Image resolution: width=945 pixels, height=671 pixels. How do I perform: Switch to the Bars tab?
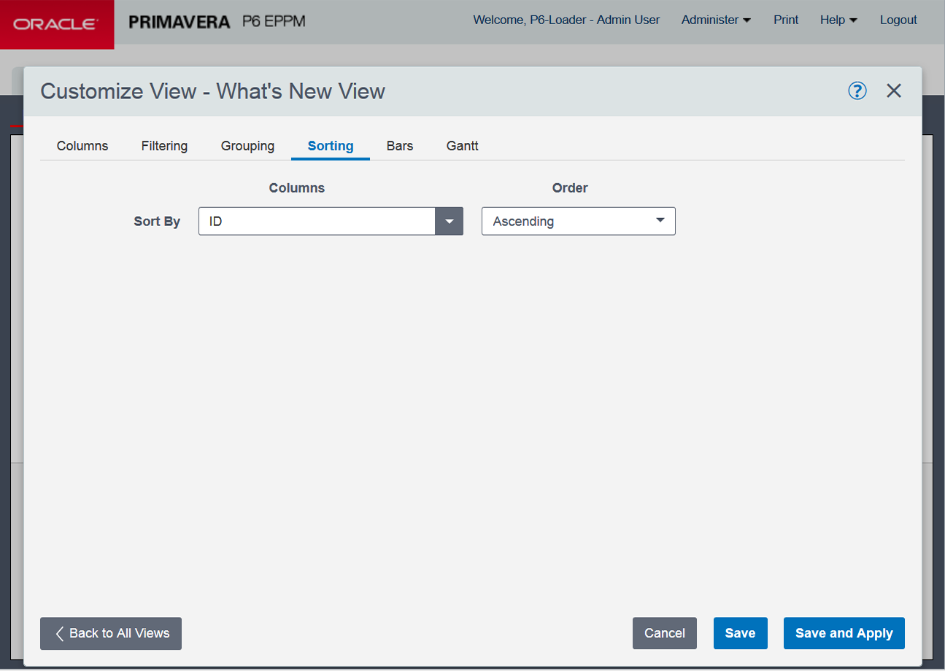point(400,146)
